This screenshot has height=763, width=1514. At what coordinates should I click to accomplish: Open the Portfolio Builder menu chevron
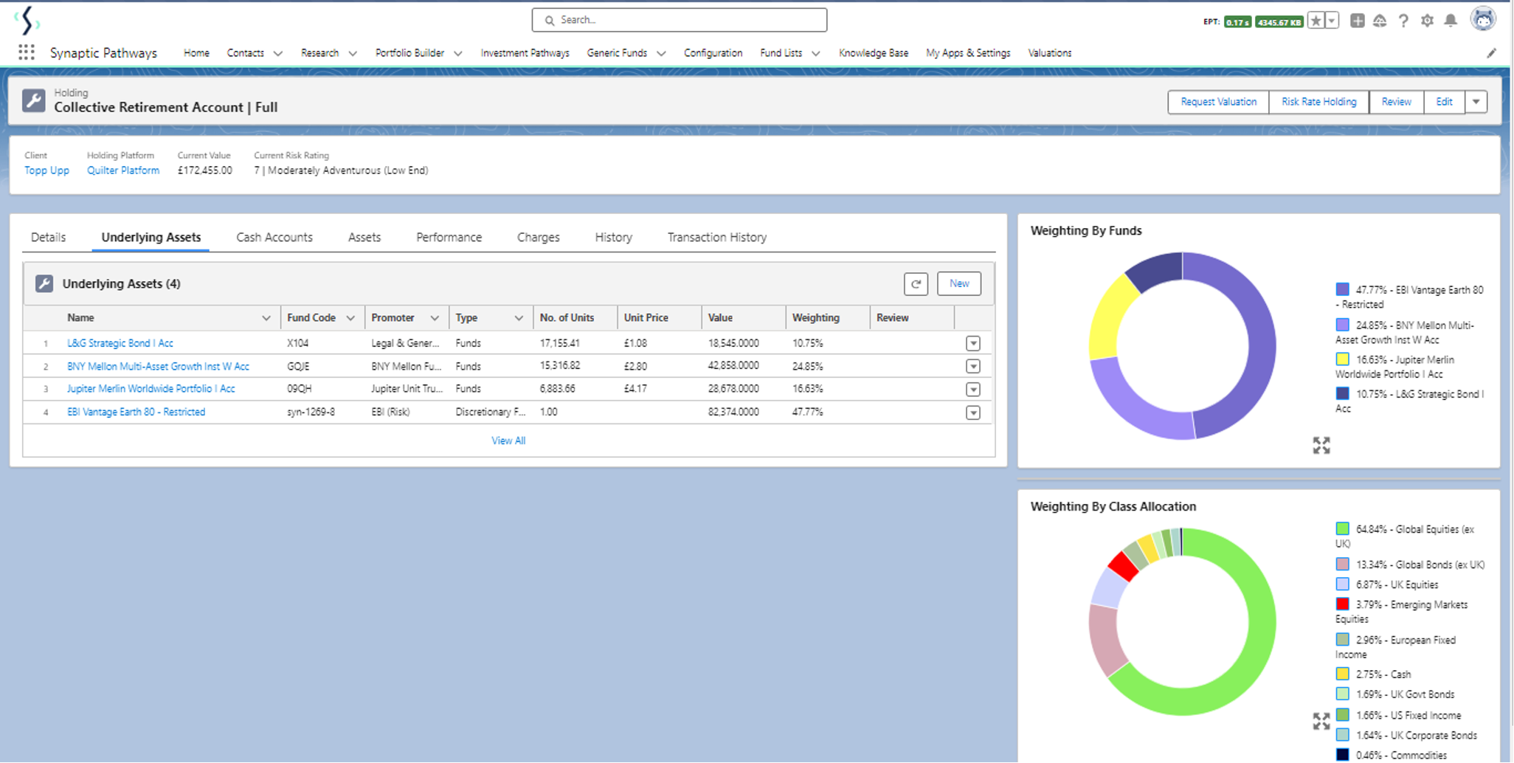tap(458, 53)
